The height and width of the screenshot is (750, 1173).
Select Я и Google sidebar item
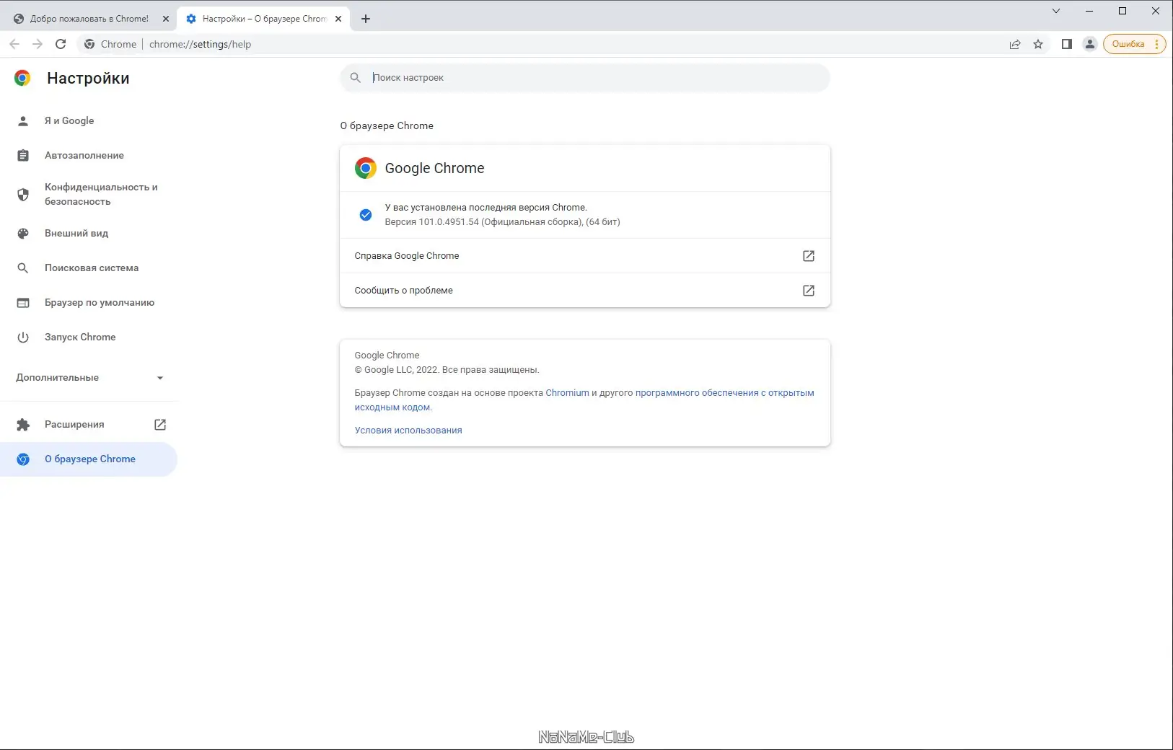[x=69, y=121]
